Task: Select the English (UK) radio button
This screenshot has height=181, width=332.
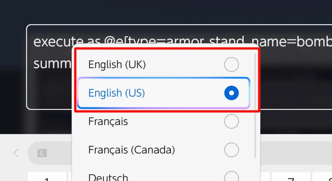Action: pos(231,65)
